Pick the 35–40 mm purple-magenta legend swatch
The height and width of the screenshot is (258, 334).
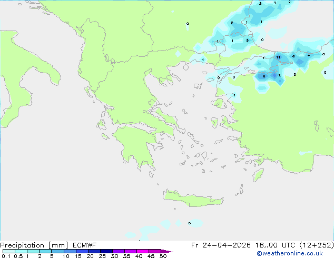click(x=130, y=251)
